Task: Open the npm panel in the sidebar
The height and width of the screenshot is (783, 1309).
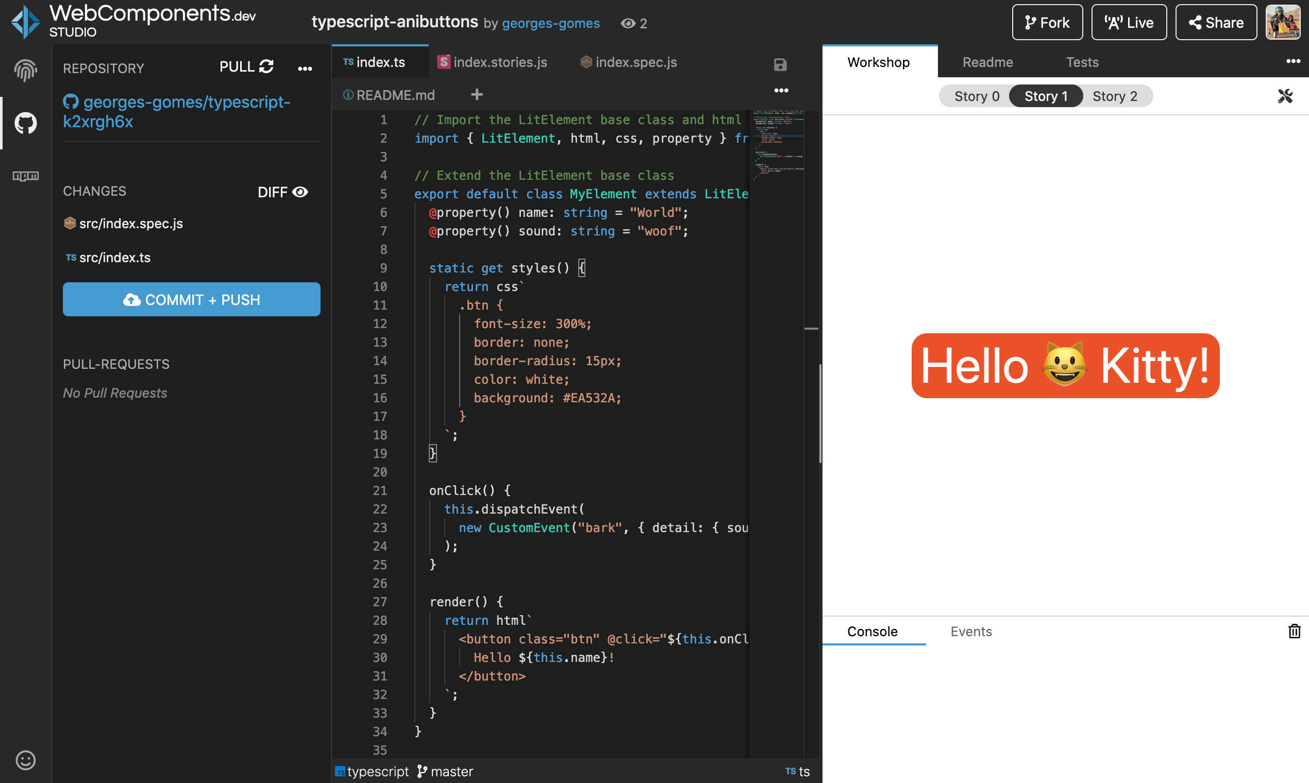Action: (25, 176)
